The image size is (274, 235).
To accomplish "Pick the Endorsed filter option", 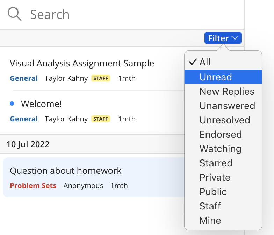I will coord(221,135).
